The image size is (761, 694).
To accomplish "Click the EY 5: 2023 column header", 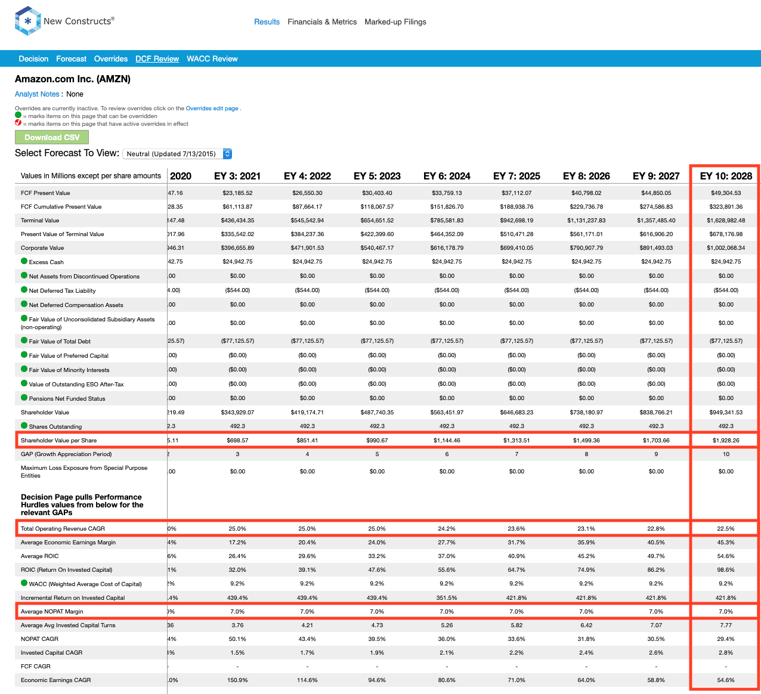I will pyautogui.click(x=377, y=176).
